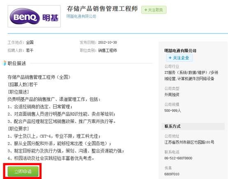Screen dimensions: 228x179
Task: Click the 外商独资 company type value
Action: [172, 94]
